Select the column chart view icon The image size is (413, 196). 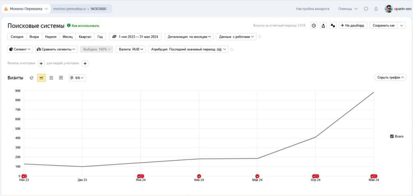click(x=61, y=78)
